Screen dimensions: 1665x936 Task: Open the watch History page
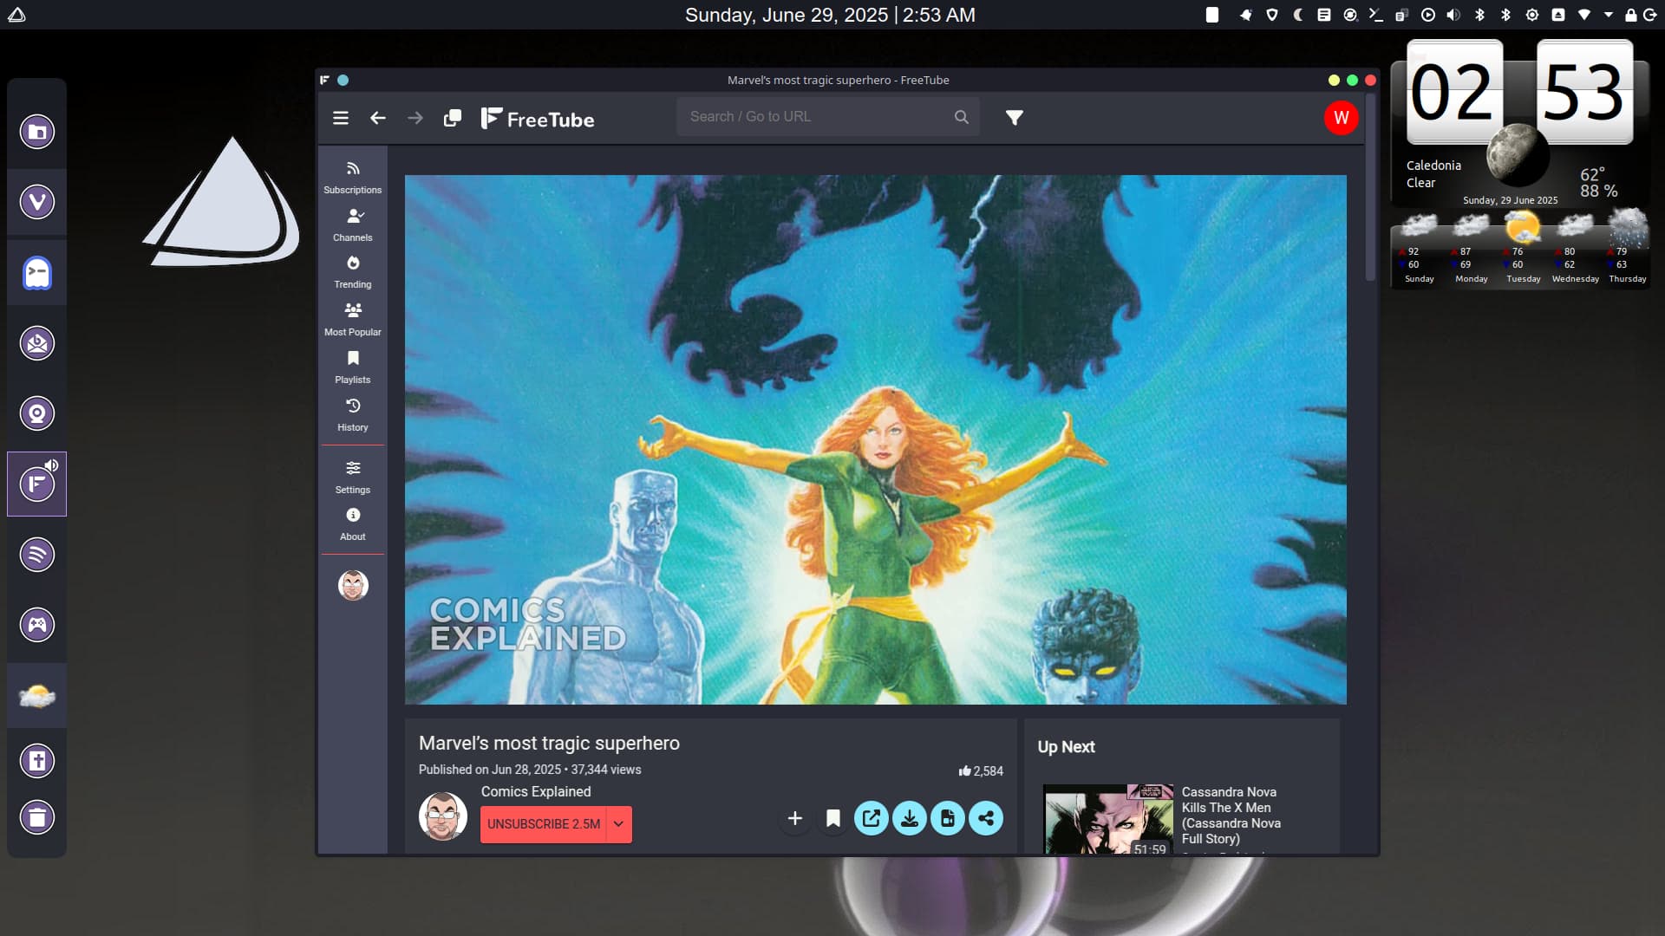(x=352, y=414)
